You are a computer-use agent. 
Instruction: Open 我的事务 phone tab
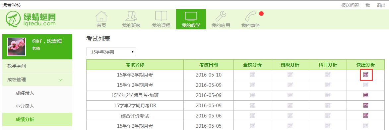[251, 19]
